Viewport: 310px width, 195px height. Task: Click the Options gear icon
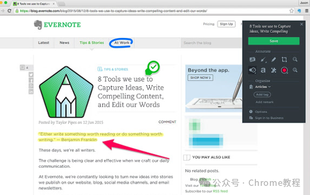tap(251, 111)
